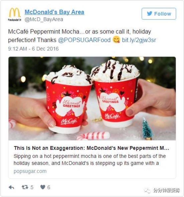Open the @POPSUGARFood mention
This screenshot has width=184, height=197.
point(84,40)
